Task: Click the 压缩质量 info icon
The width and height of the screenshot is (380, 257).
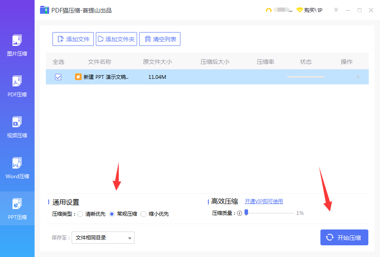Action: point(240,213)
